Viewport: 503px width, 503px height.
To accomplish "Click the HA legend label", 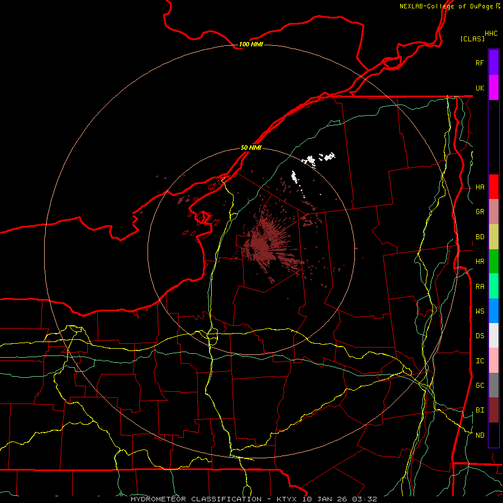I will 480,187.
